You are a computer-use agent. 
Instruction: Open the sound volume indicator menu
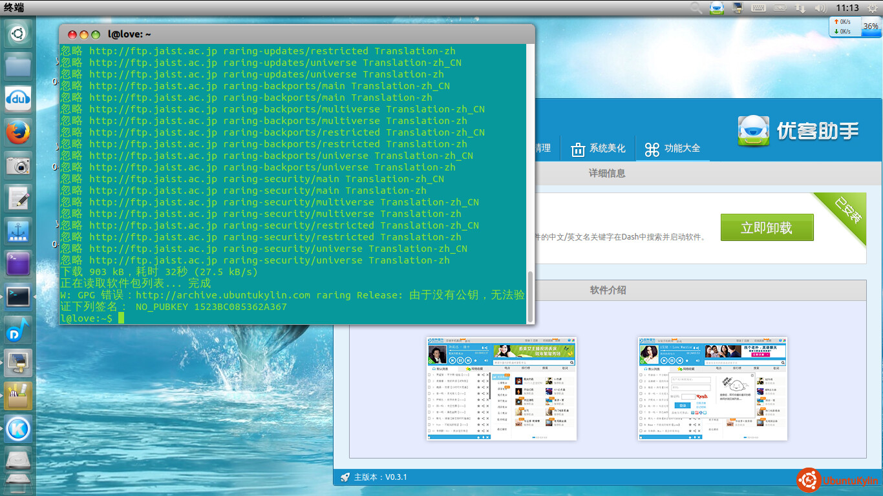pyautogui.click(x=821, y=8)
